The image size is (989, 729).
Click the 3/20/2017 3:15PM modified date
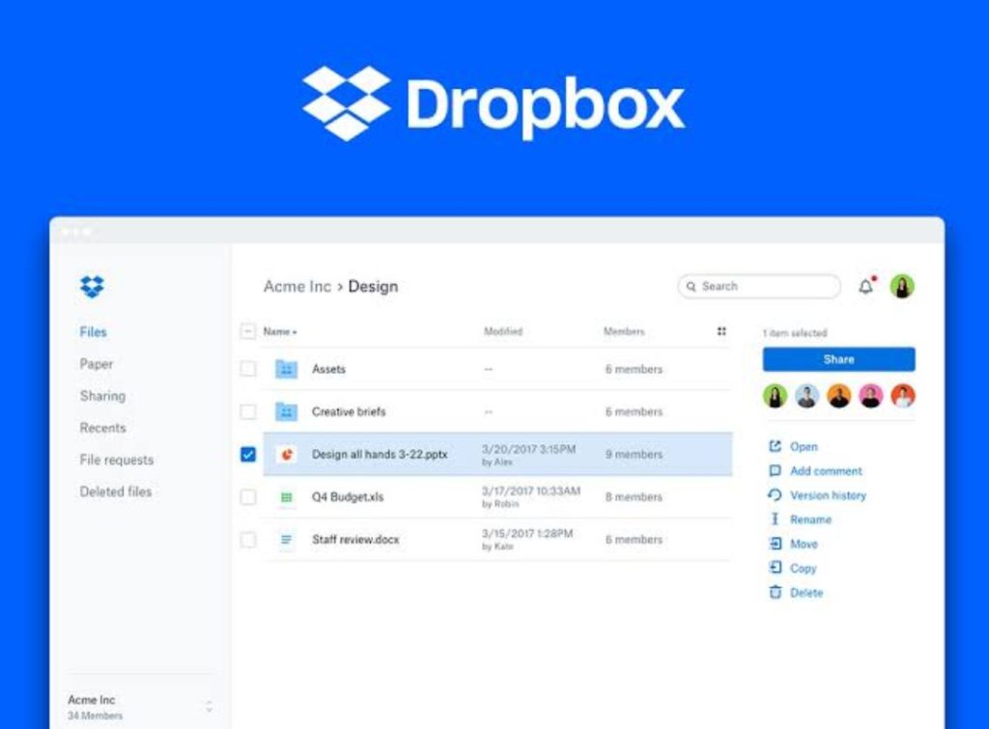point(528,449)
